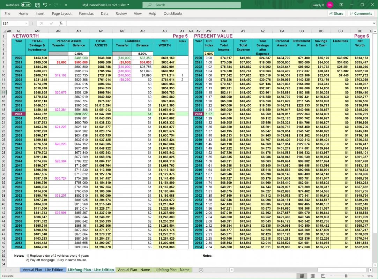This screenshot has height=279, width=378.
Task: Click the green check mark to confirm entry
Action: coord(51,23)
